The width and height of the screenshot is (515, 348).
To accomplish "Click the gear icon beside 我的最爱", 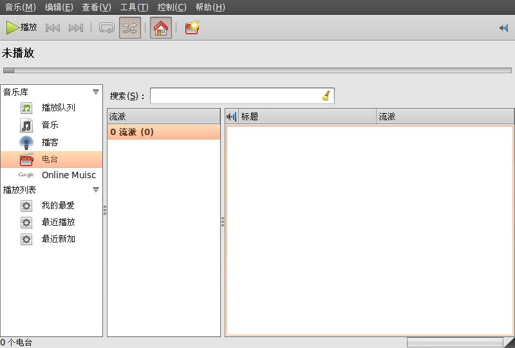I will (x=26, y=206).
